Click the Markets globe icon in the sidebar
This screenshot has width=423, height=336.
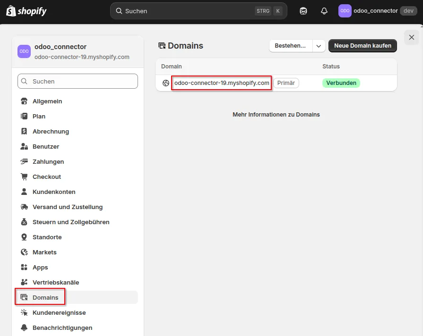[x=24, y=252]
